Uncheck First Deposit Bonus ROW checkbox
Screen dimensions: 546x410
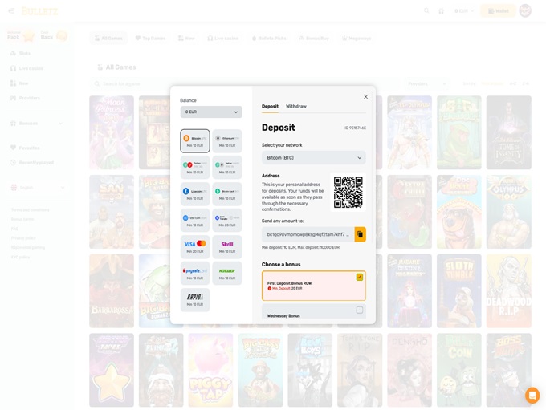pos(359,278)
